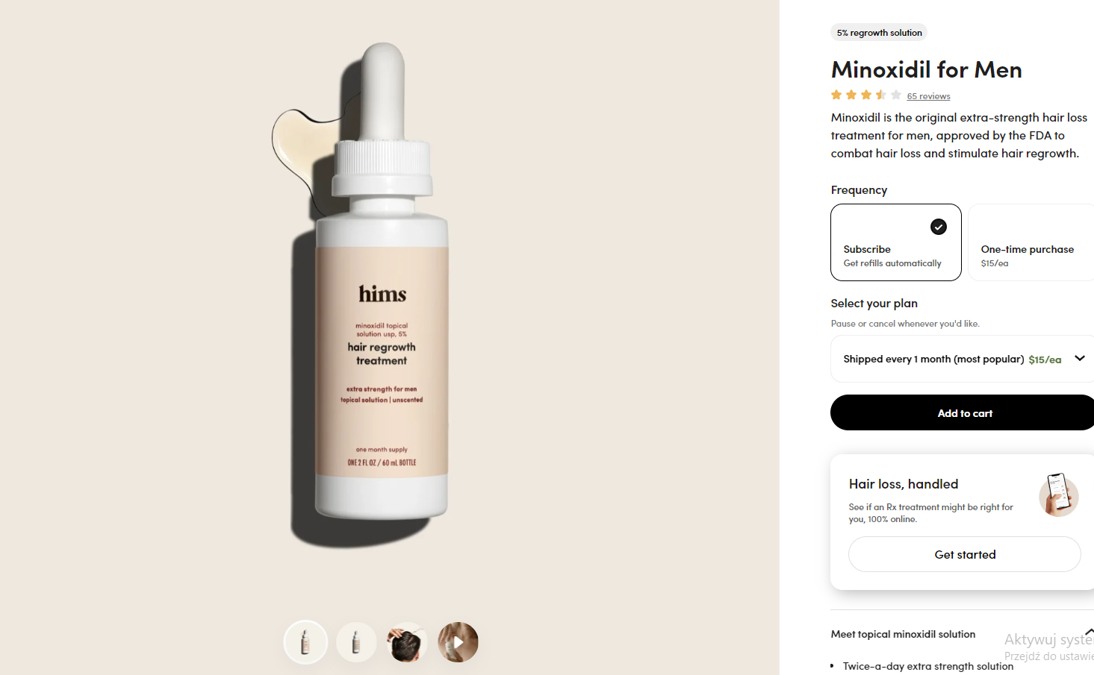Screen dimensions: 1094x675
Task: Click Get started for Rx treatment
Action: 965,554
